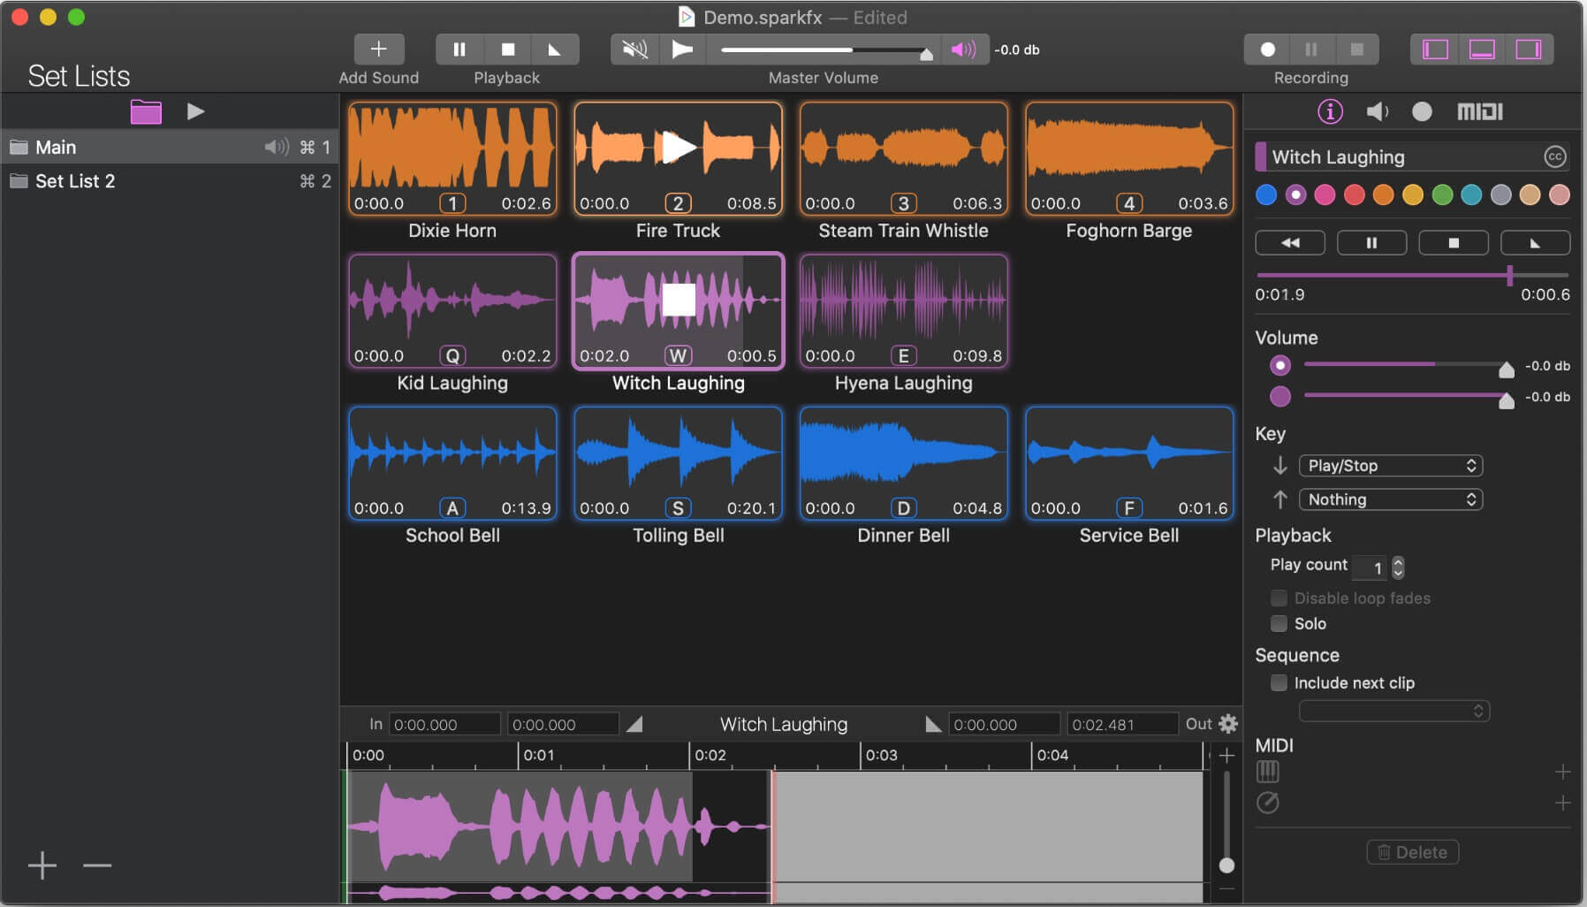
Task: Choose the blue color swatch
Action: pos(1266,195)
